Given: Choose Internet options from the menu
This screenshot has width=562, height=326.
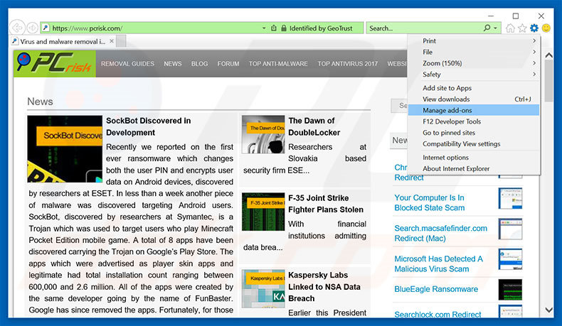Looking at the screenshot, I should tap(473, 158).
